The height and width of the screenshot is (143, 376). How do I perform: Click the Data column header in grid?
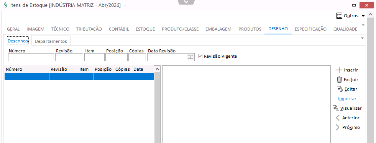[143, 69]
